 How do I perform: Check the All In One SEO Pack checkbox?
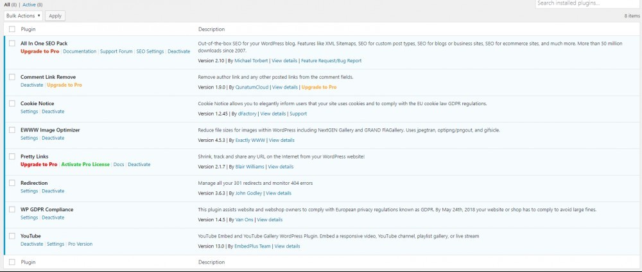[12, 43]
